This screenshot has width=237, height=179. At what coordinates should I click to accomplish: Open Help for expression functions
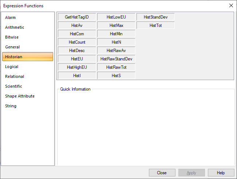(221, 173)
